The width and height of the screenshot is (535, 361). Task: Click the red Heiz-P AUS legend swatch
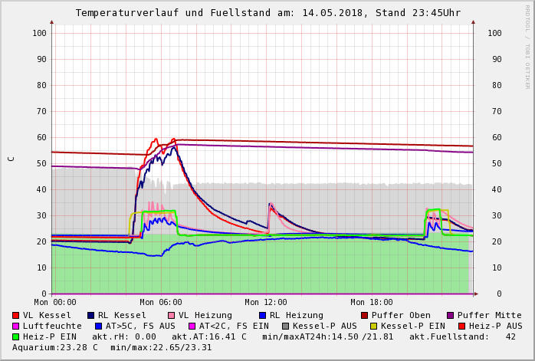[x=461, y=326]
